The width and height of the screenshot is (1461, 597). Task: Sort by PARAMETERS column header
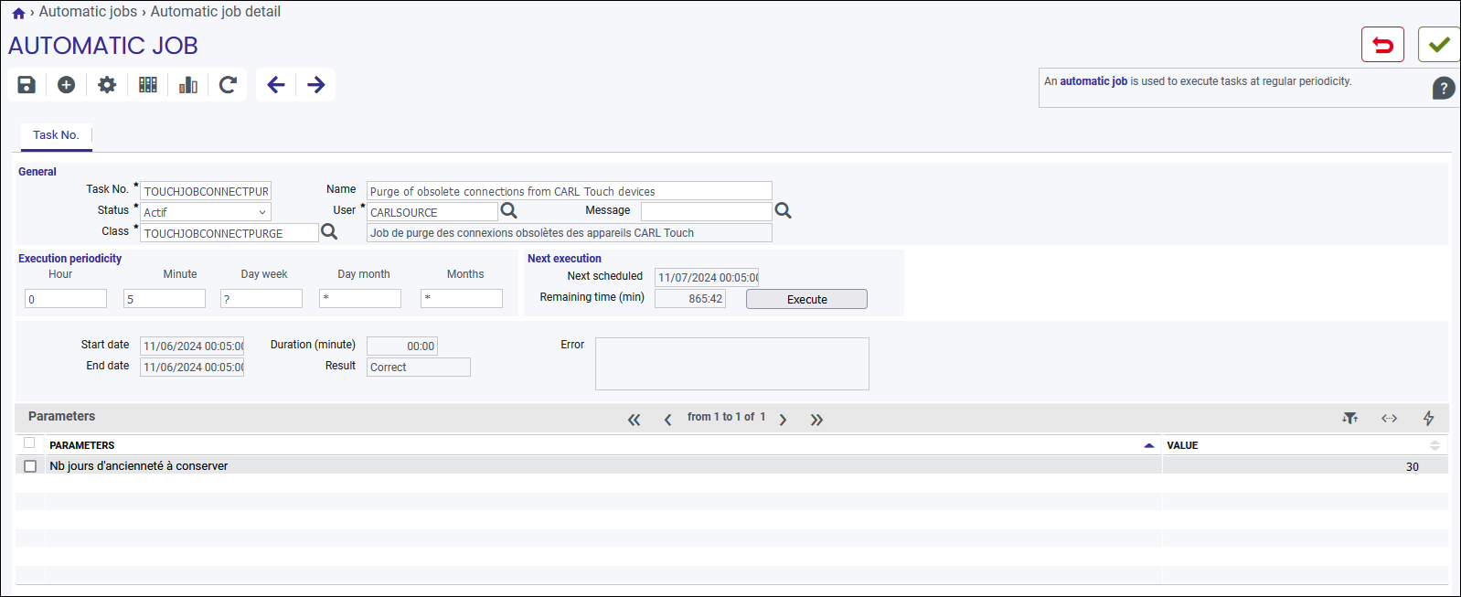(82, 445)
